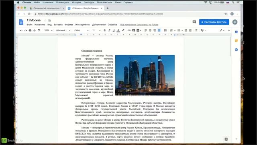Open bulleted list options

180,31
